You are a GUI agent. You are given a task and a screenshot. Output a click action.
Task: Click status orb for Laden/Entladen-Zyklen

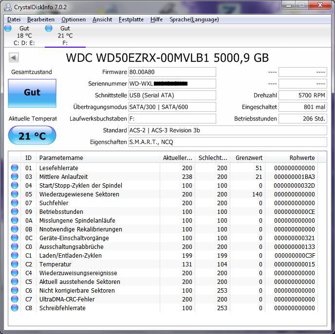click(x=15, y=255)
